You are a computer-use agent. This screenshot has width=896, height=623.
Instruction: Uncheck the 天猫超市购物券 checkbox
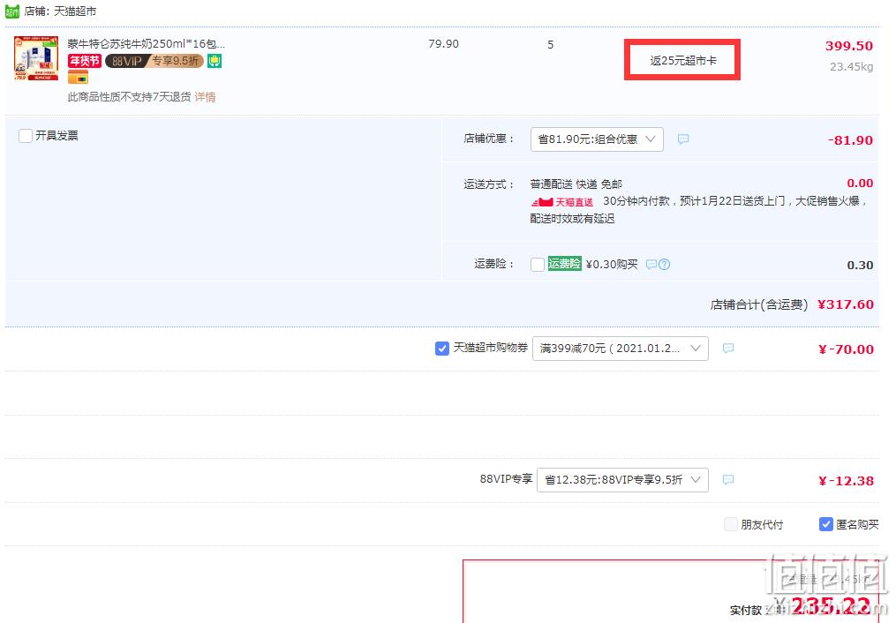tap(441, 349)
